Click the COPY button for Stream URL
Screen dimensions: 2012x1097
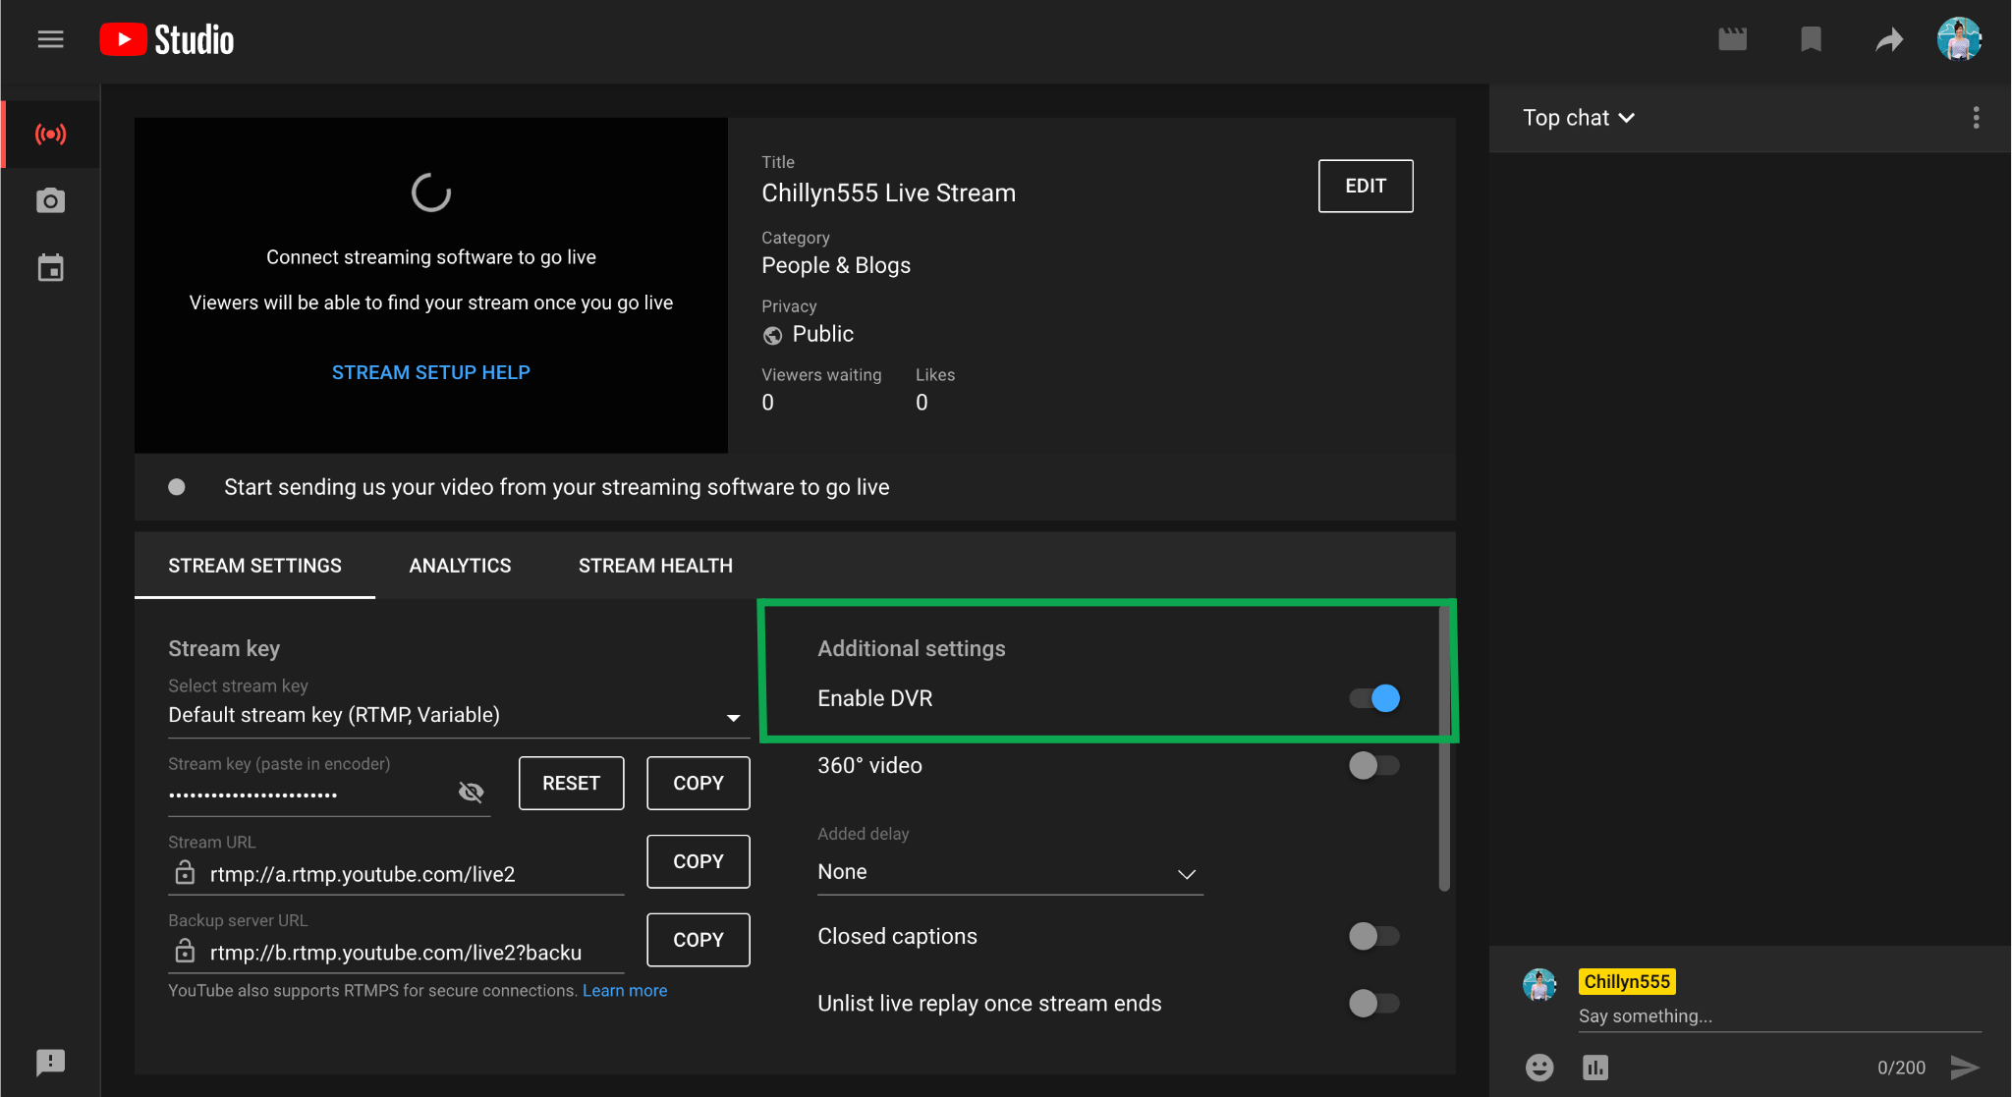tap(698, 859)
